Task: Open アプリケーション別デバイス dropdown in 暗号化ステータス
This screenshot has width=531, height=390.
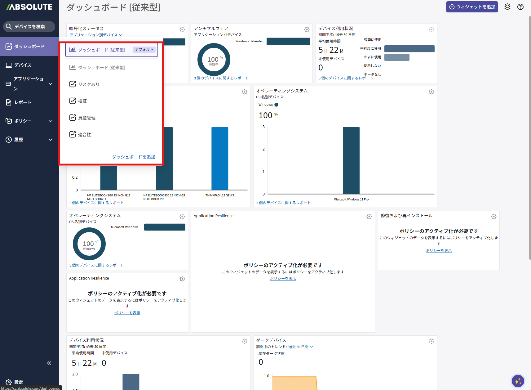Action: pos(95,35)
